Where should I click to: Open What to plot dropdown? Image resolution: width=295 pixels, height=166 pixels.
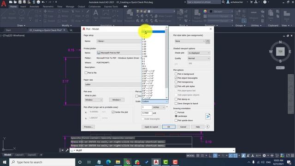click(94, 100)
